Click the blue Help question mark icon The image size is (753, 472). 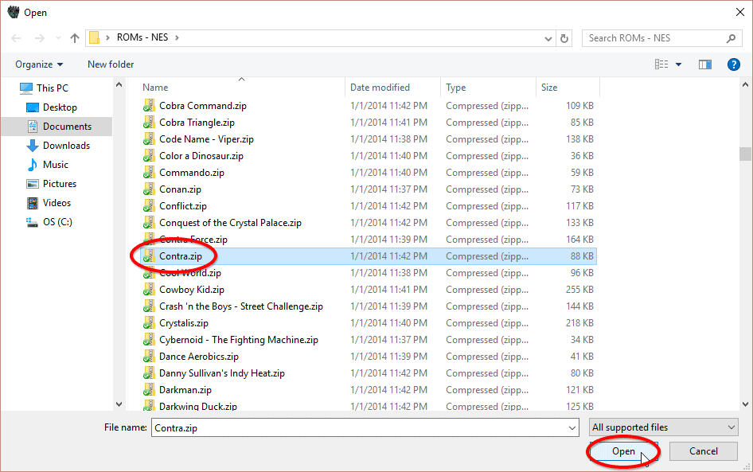click(734, 64)
